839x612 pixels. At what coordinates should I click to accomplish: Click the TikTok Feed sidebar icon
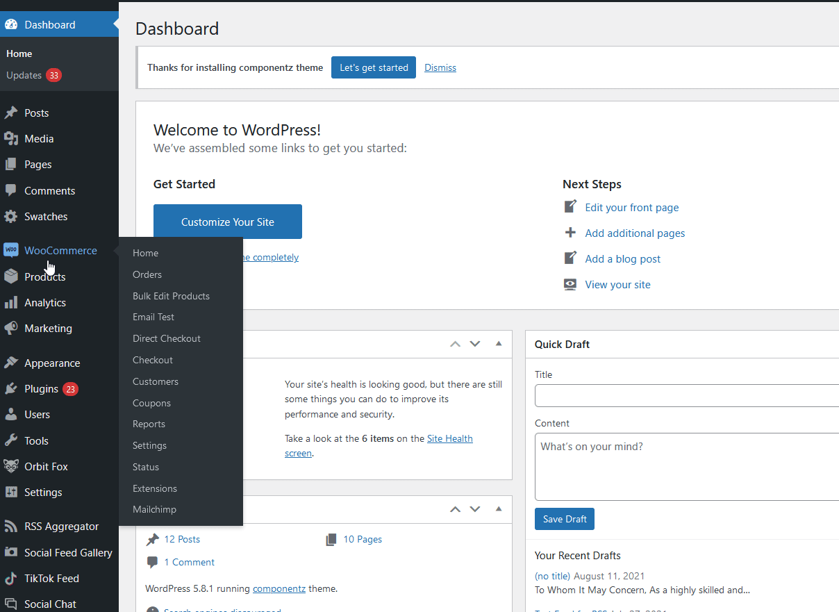click(13, 578)
